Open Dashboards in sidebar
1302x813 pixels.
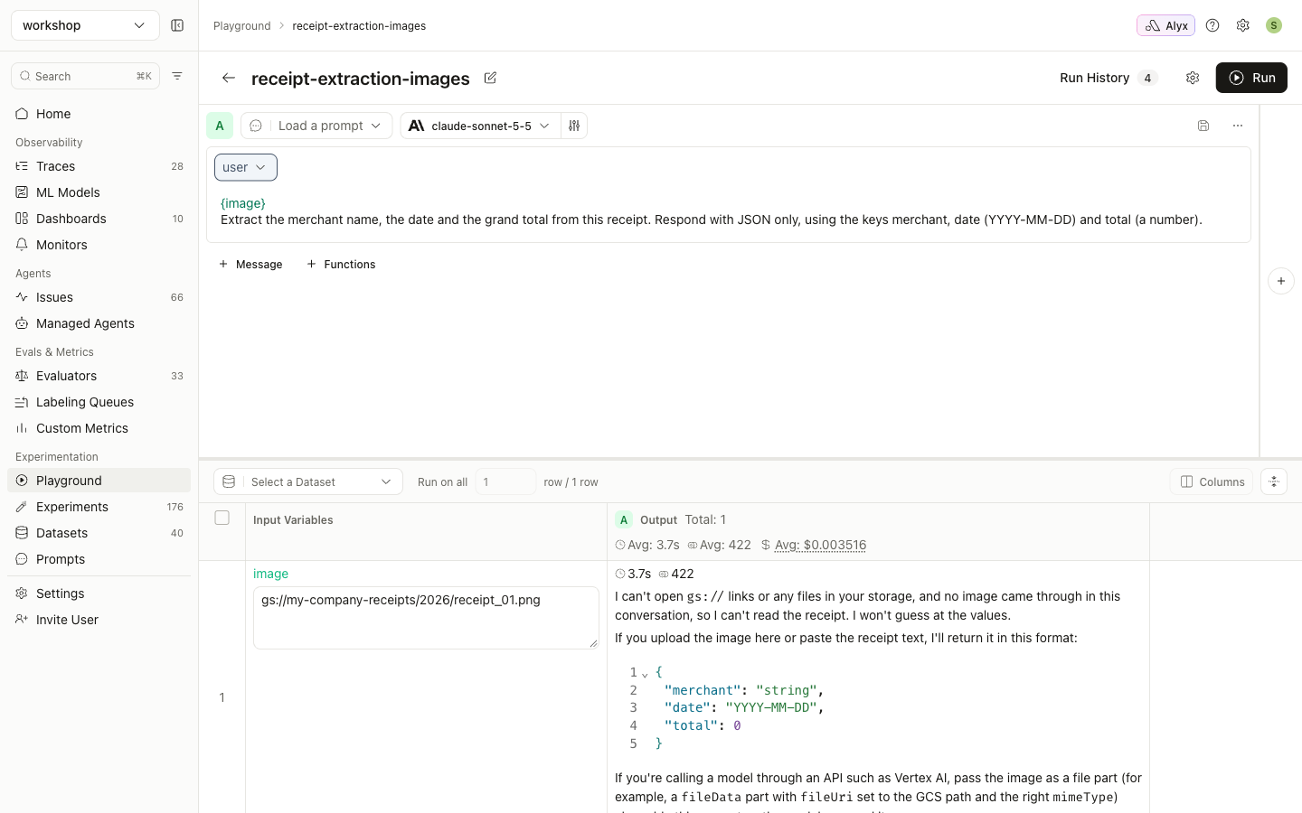pos(99,219)
